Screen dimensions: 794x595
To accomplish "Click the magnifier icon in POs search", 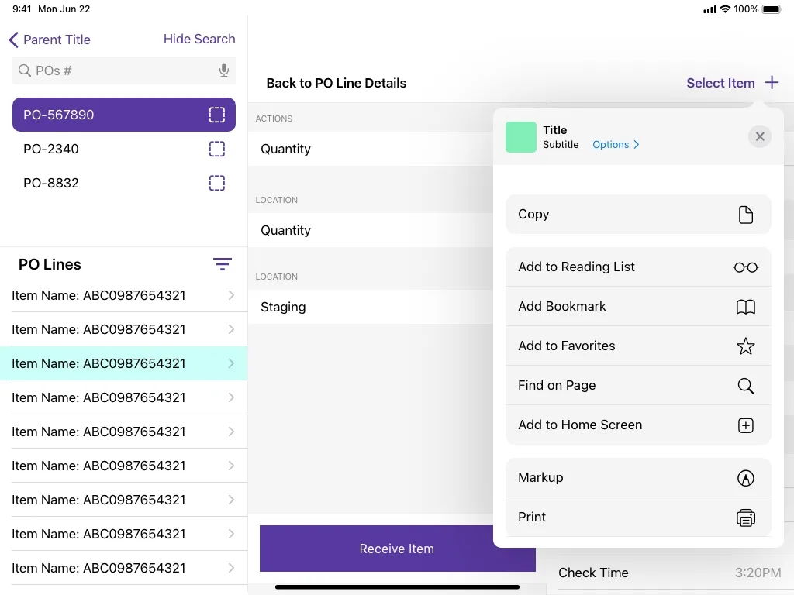I will (x=24, y=71).
